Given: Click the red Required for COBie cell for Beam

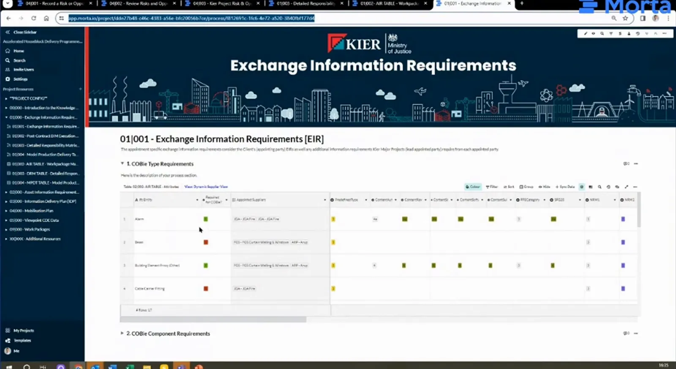Looking at the screenshot, I should 206,242.
